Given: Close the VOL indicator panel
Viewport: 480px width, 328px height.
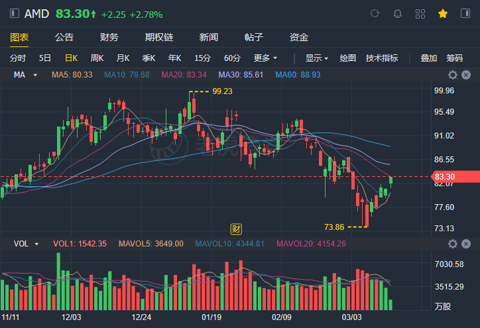Looking at the screenshot, I should [x=466, y=244].
